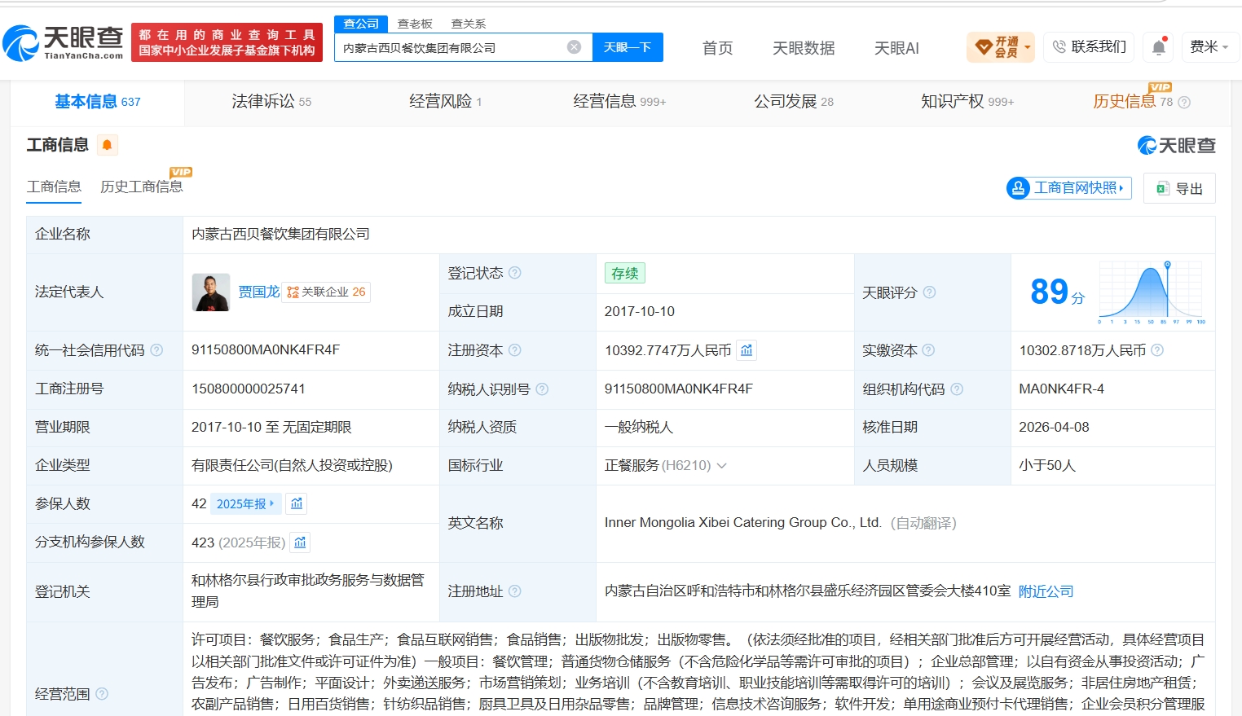Screen dimensions: 1242x716
Task: Click help icon next to 注册资本
Action: pyautogui.click(x=515, y=350)
